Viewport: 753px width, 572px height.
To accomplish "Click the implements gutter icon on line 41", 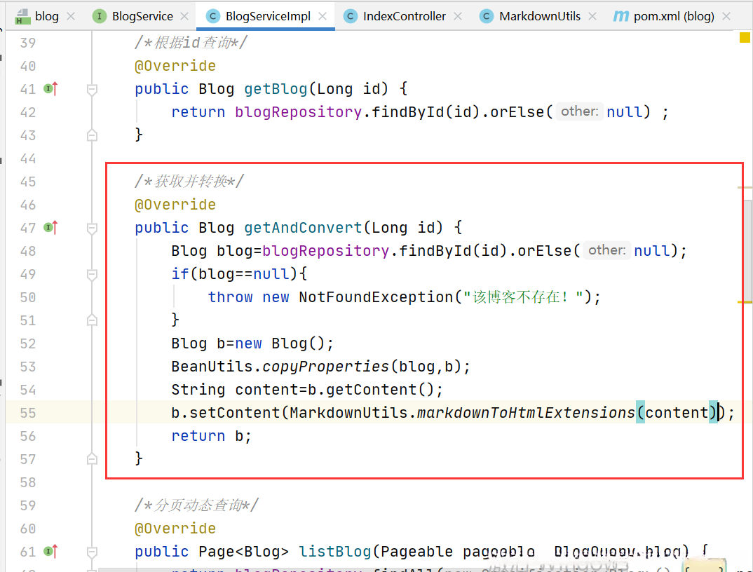I will (x=50, y=88).
